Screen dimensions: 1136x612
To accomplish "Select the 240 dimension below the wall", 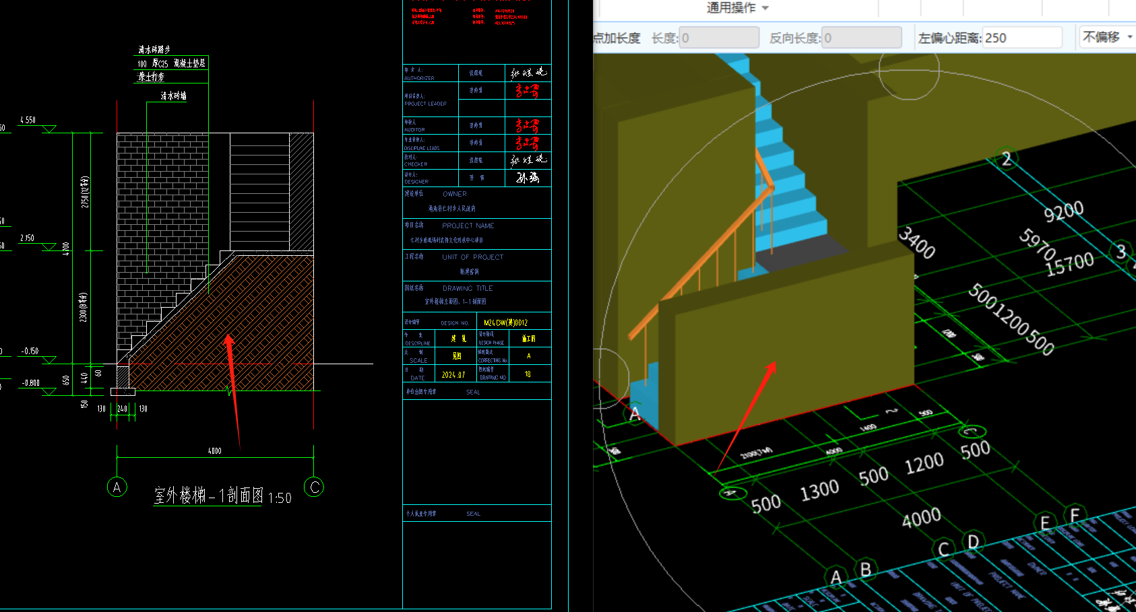I will 123,409.
